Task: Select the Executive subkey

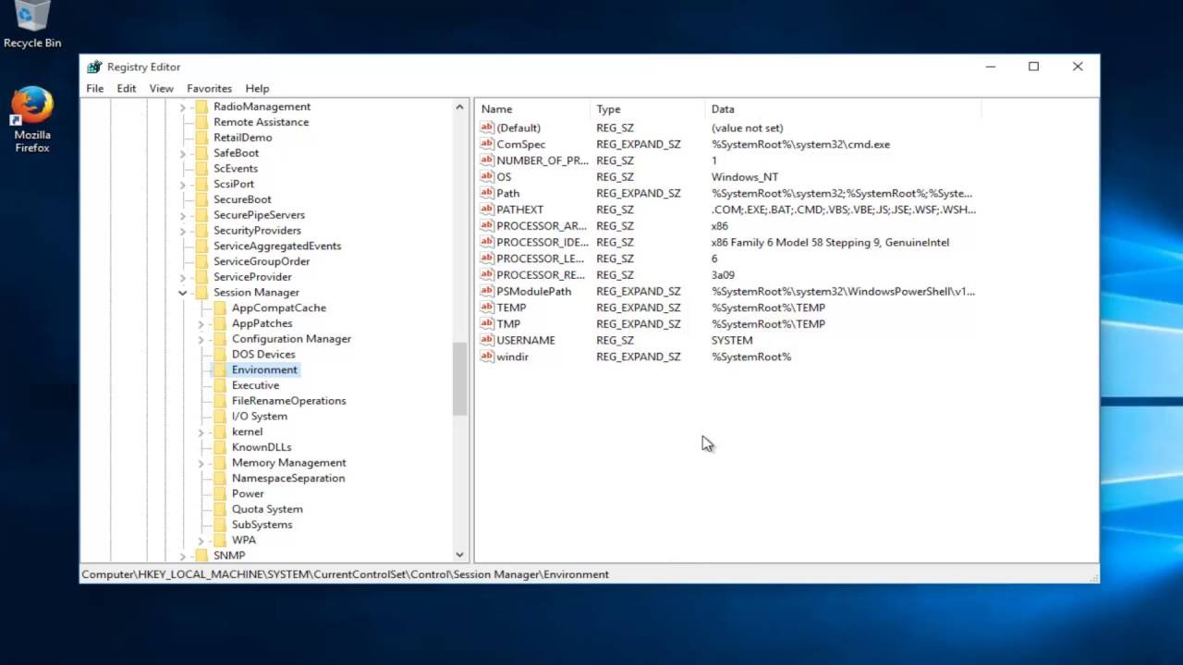Action: tap(255, 385)
